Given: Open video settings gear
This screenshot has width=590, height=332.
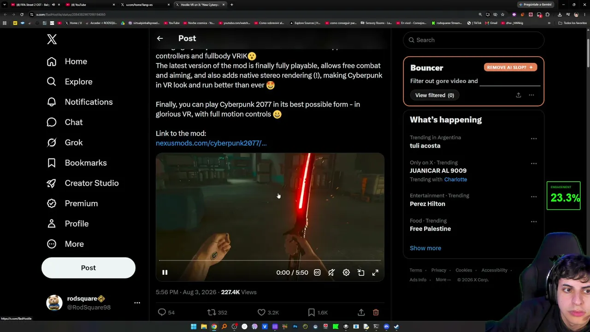Looking at the screenshot, I should (346, 273).
